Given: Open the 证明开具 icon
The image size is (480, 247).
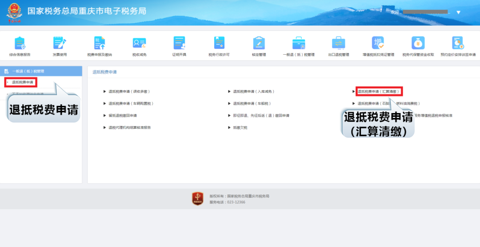Looking at the screenshot, I should coord(179,43).
